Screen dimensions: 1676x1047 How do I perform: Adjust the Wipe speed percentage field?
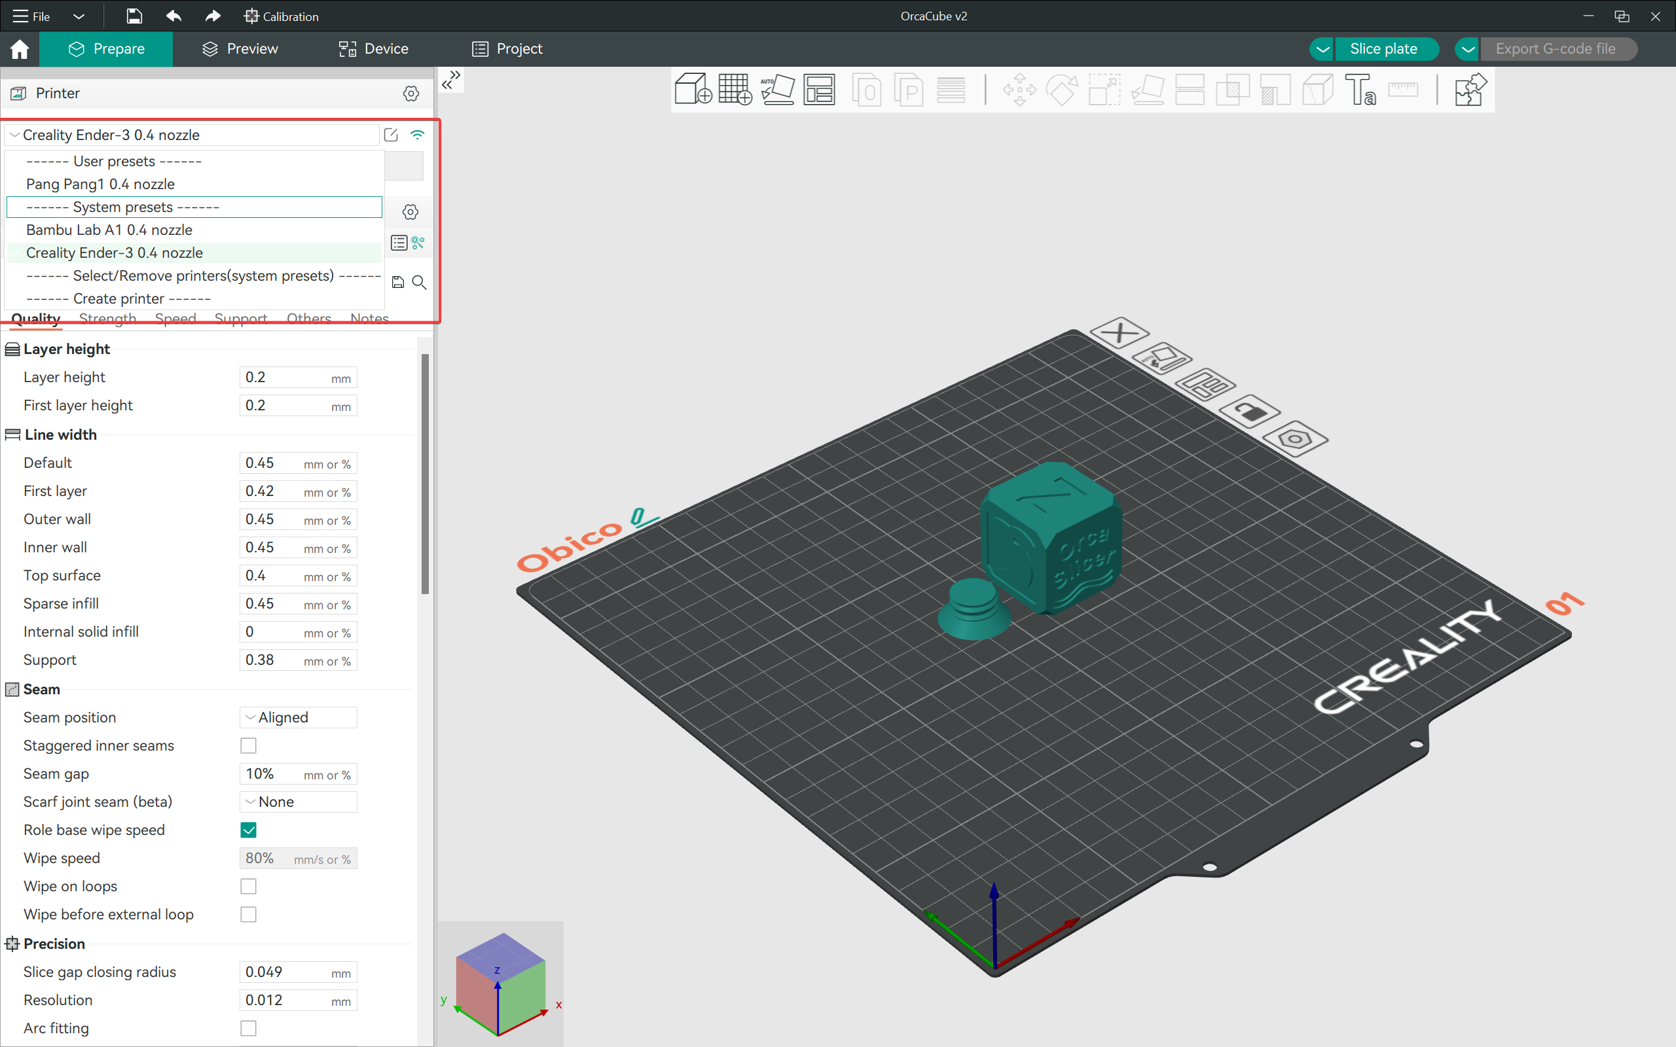coord(261,859)
